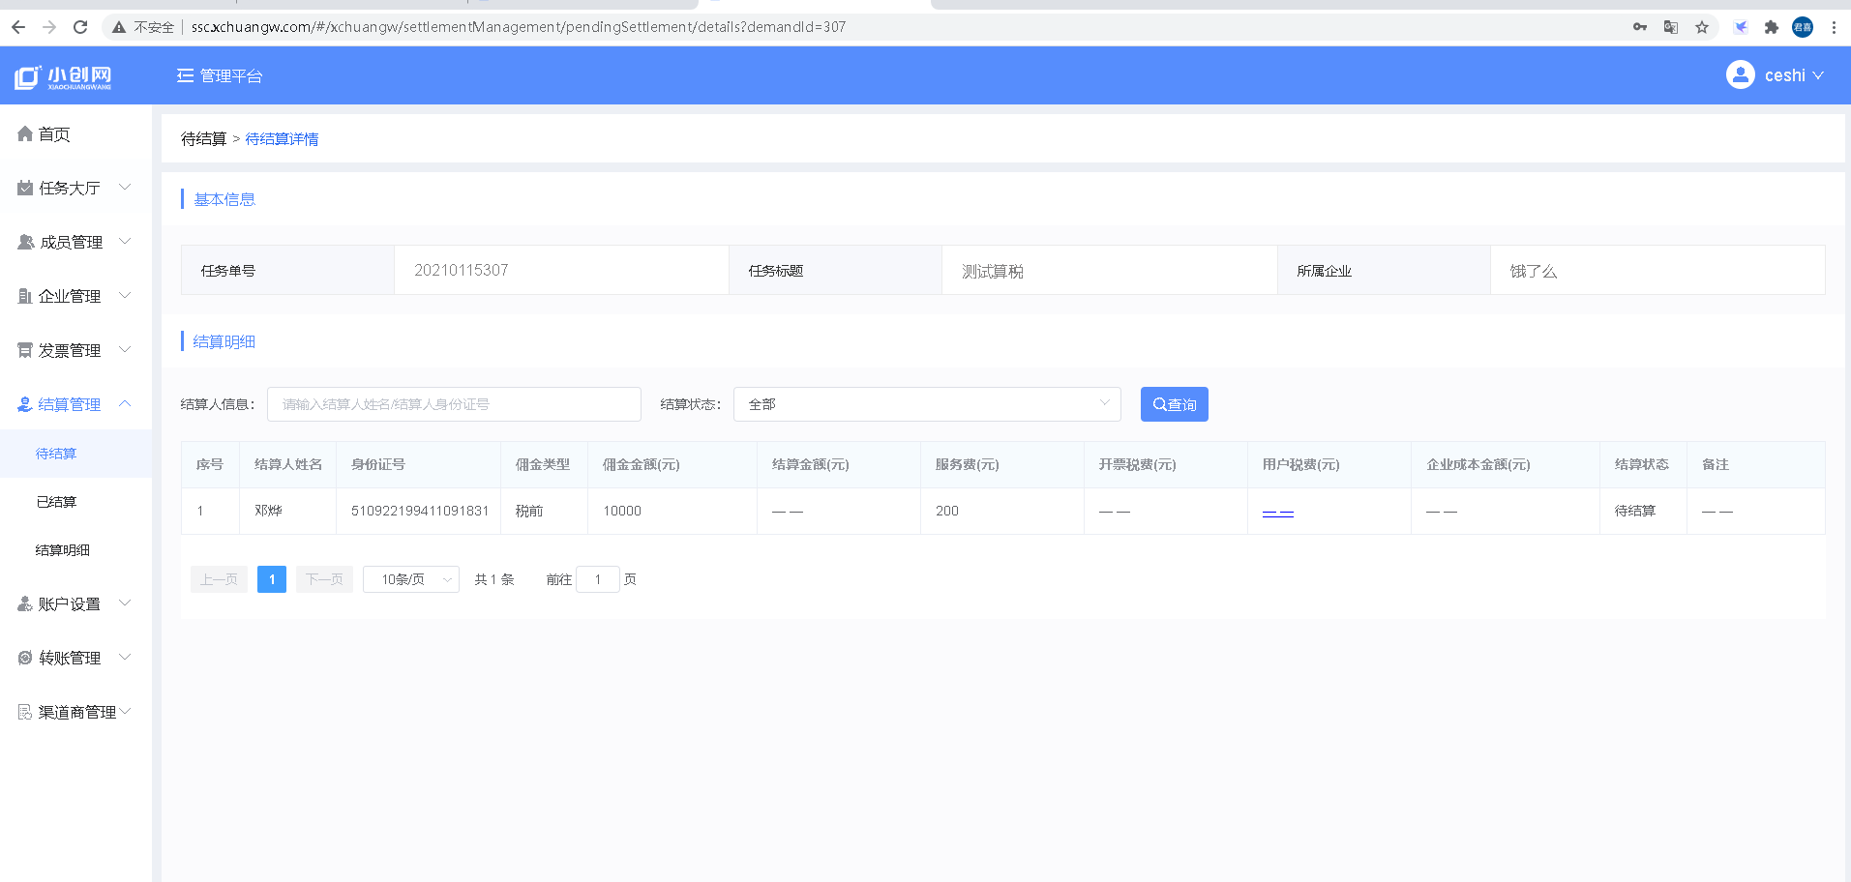1851x882 pixels.
Task: Click the blue 查询 button
Action: 1174,404
